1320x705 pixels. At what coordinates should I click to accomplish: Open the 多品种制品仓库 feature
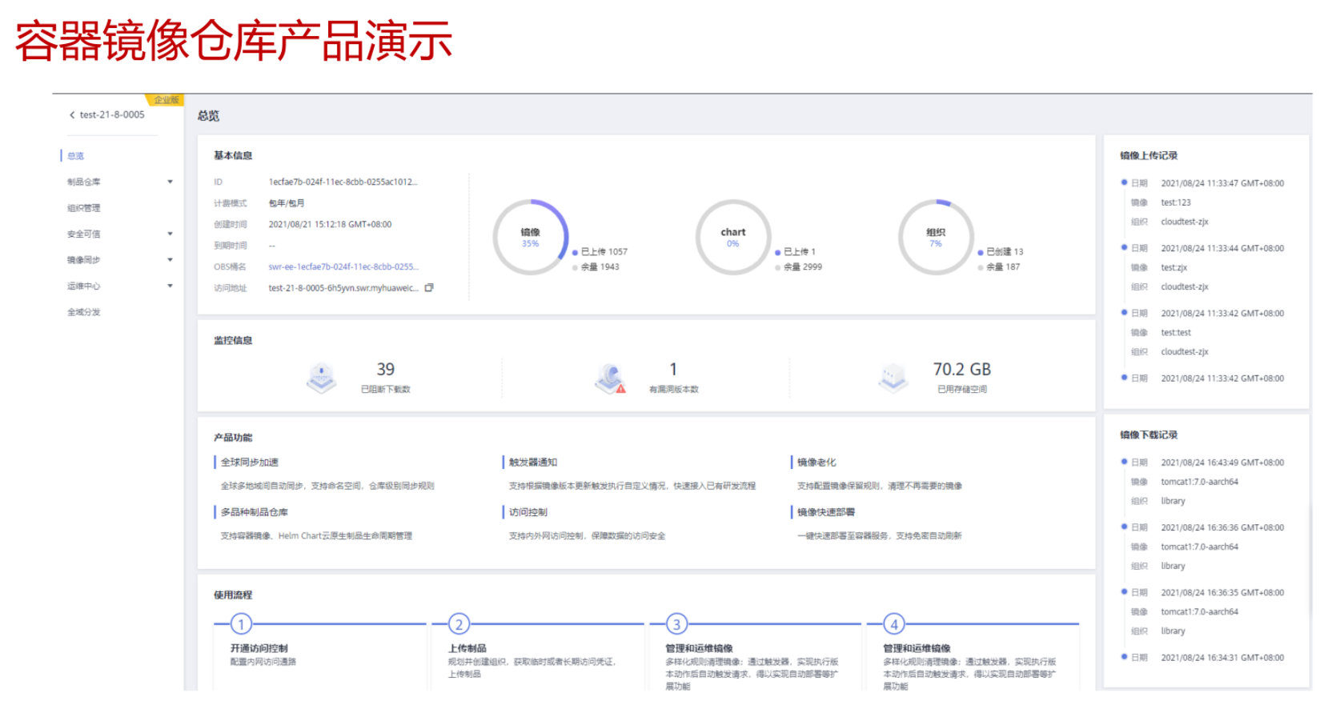tap(255, 512)
